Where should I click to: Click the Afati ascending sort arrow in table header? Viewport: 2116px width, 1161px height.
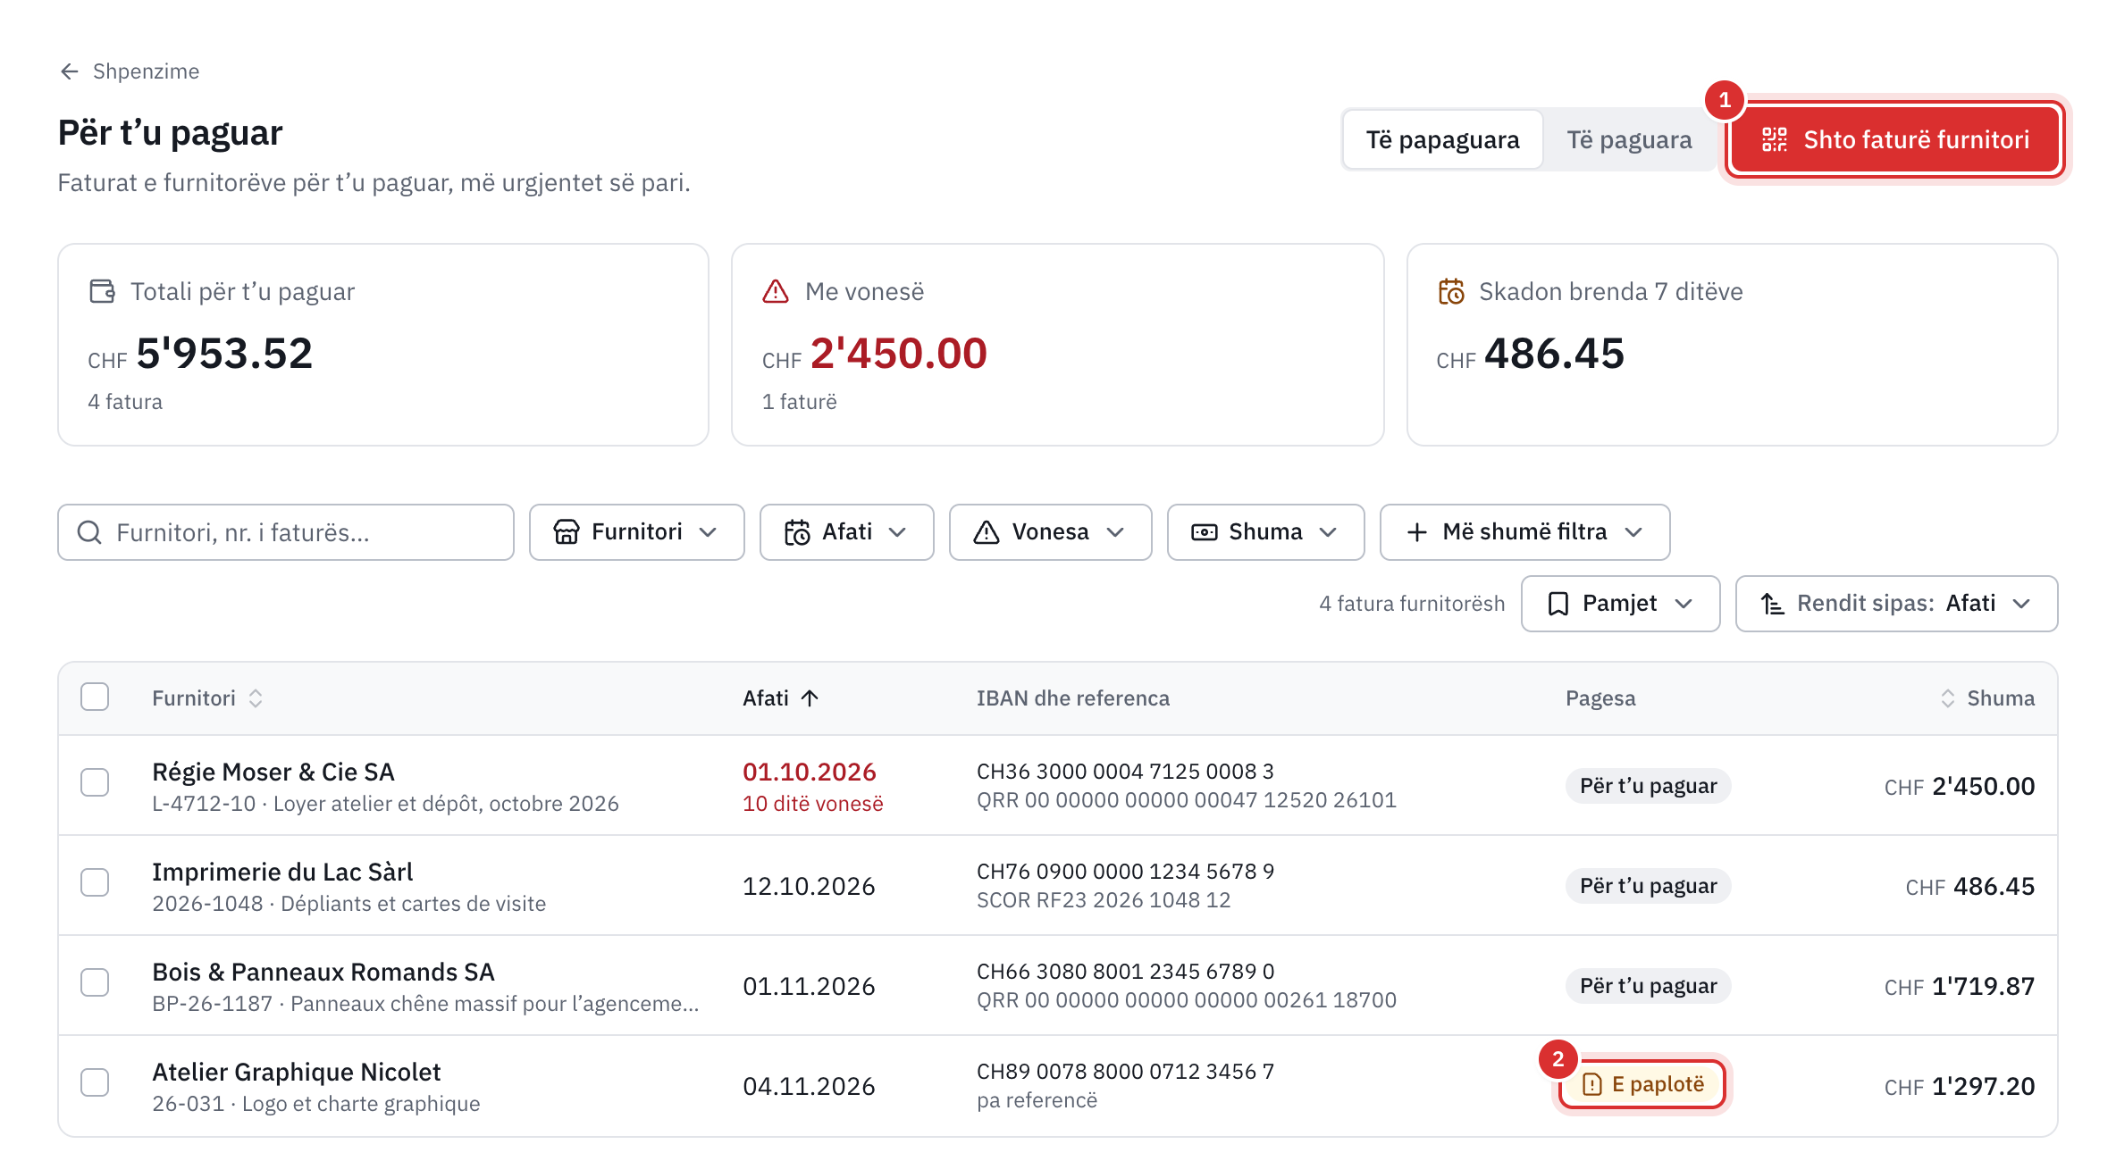coord(810,698)
